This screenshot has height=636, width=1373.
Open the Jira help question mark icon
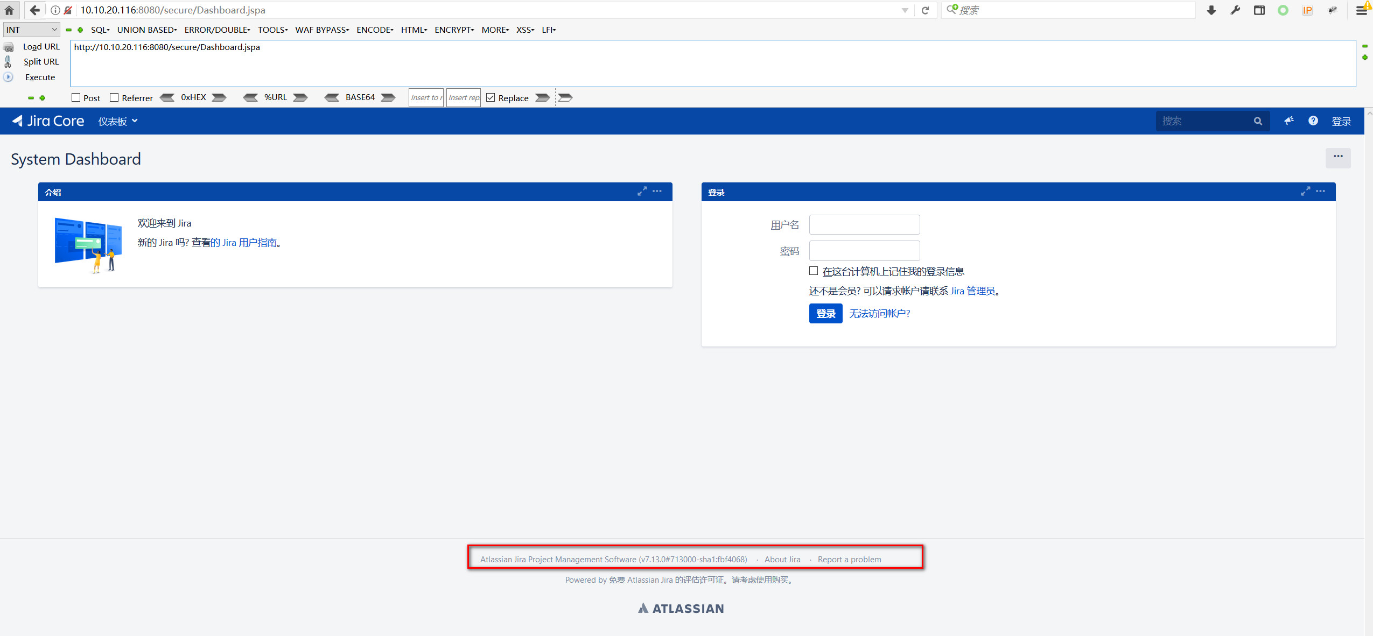pyautogui.click(x=1313, y=121)
